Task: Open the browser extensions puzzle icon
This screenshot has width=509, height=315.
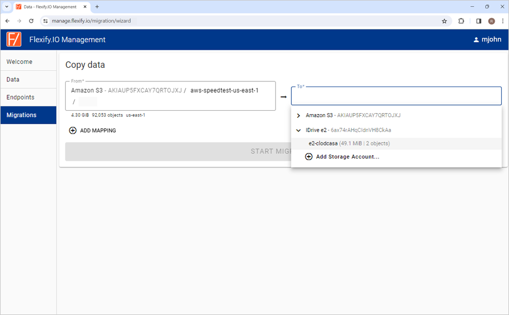Action: coord(461,21)
